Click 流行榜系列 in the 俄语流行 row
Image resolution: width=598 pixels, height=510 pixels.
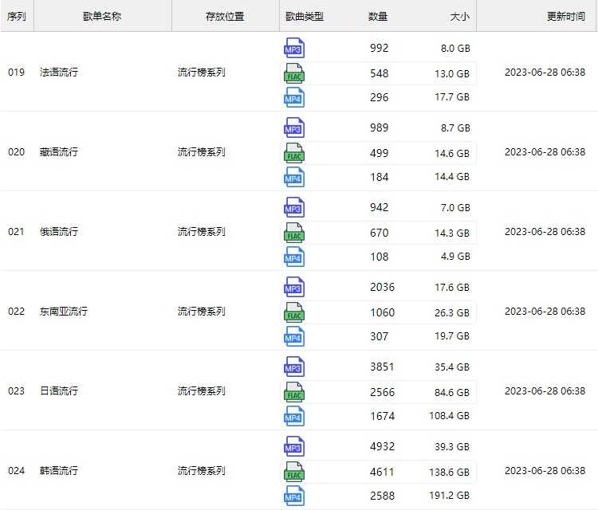202,231
